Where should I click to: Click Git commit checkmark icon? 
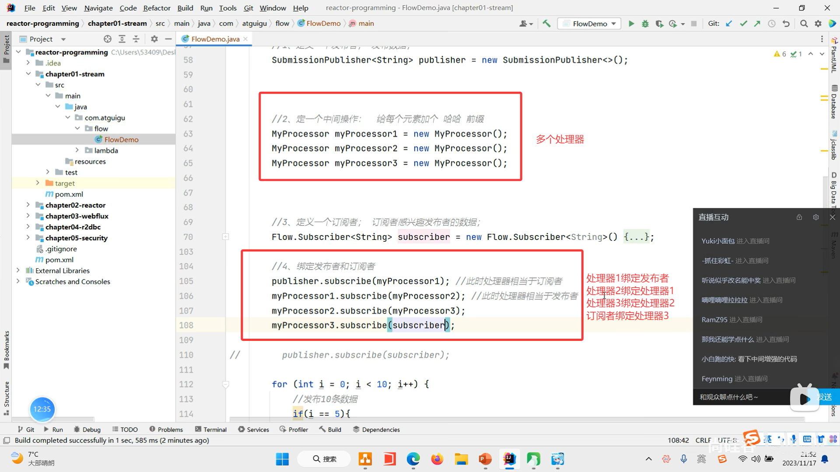coord(743,24)
